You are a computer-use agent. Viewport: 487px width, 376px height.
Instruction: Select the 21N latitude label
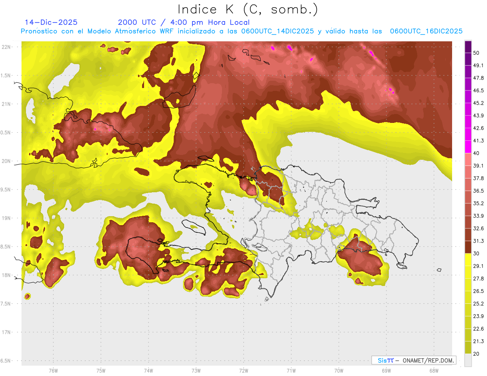pyautogui.click(x=7, y=104)
